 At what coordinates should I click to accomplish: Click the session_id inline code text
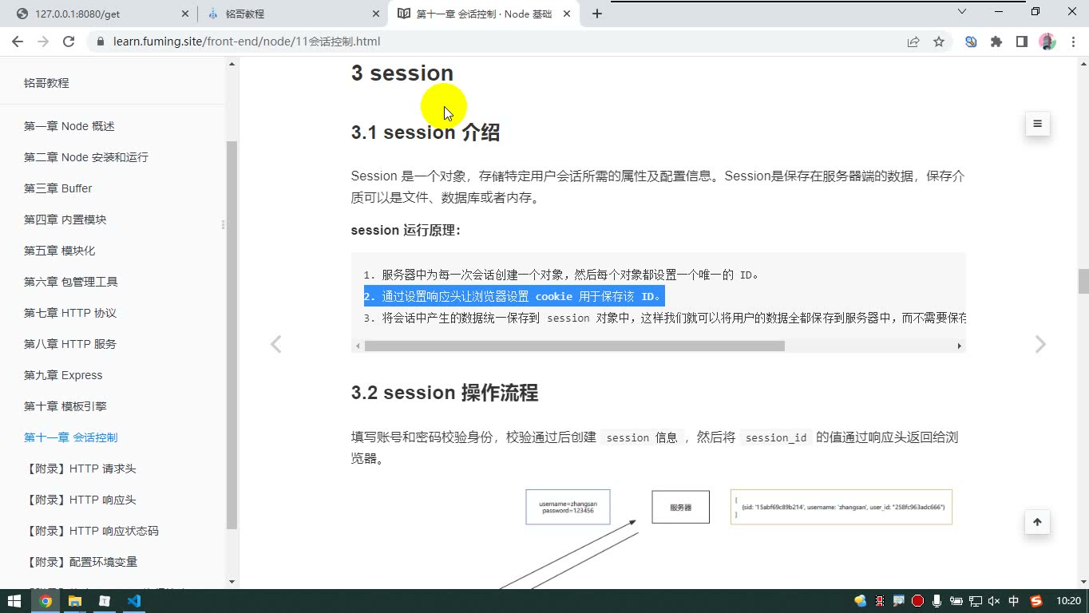(x=776, y=437)
